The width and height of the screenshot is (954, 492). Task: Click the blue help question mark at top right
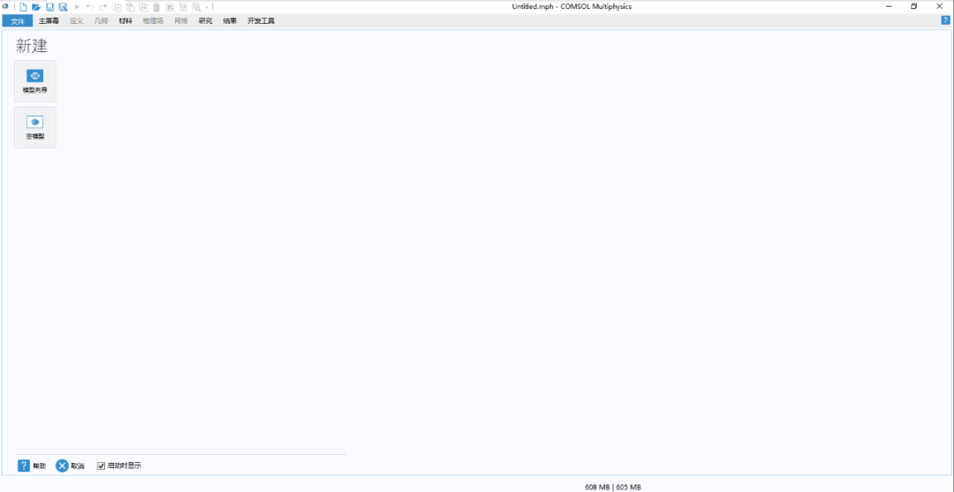(945, 20)
